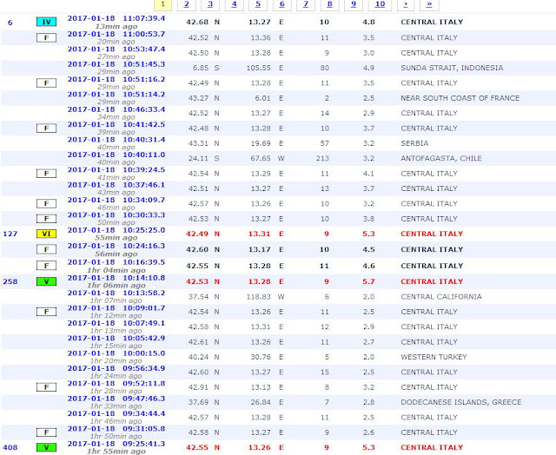Open the Serbia quake at 10:40:31.4

(116, 140)
